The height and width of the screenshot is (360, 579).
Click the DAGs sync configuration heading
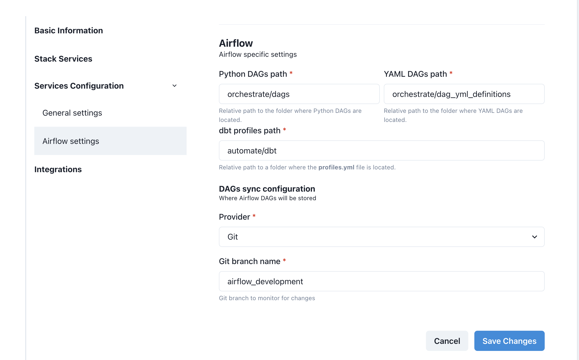coord(267,189)
